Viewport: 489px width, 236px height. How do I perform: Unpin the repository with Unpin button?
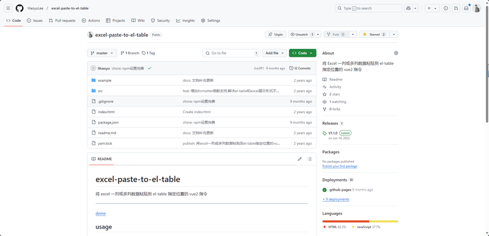click(276, 34)
